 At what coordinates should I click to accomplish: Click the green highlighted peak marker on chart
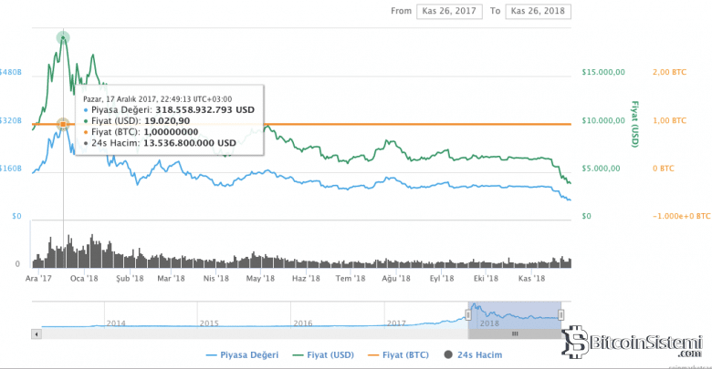63,37
